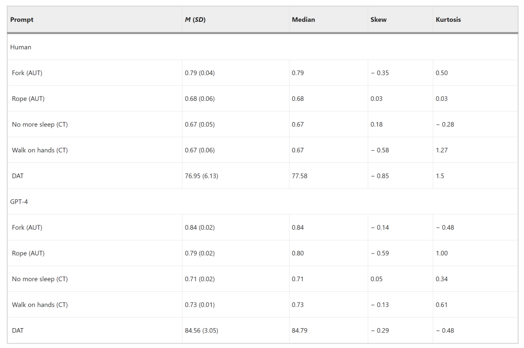This screenshot has height=348, width=524.
Task: Click Human Walk on hands kurtosis 1.27
Action: point(442,150)
